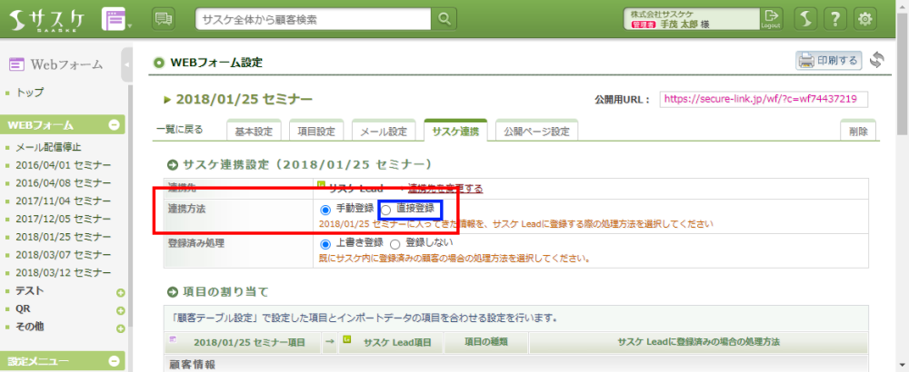Click the 公開用URL text field

point(764,99)
